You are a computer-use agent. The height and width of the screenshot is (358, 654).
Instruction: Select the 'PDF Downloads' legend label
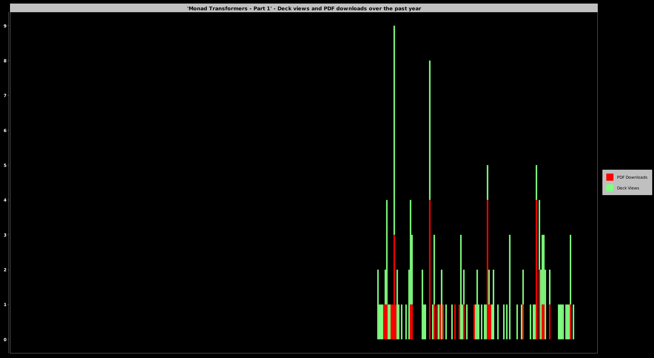pyautogui.click(x=632, y=177)
